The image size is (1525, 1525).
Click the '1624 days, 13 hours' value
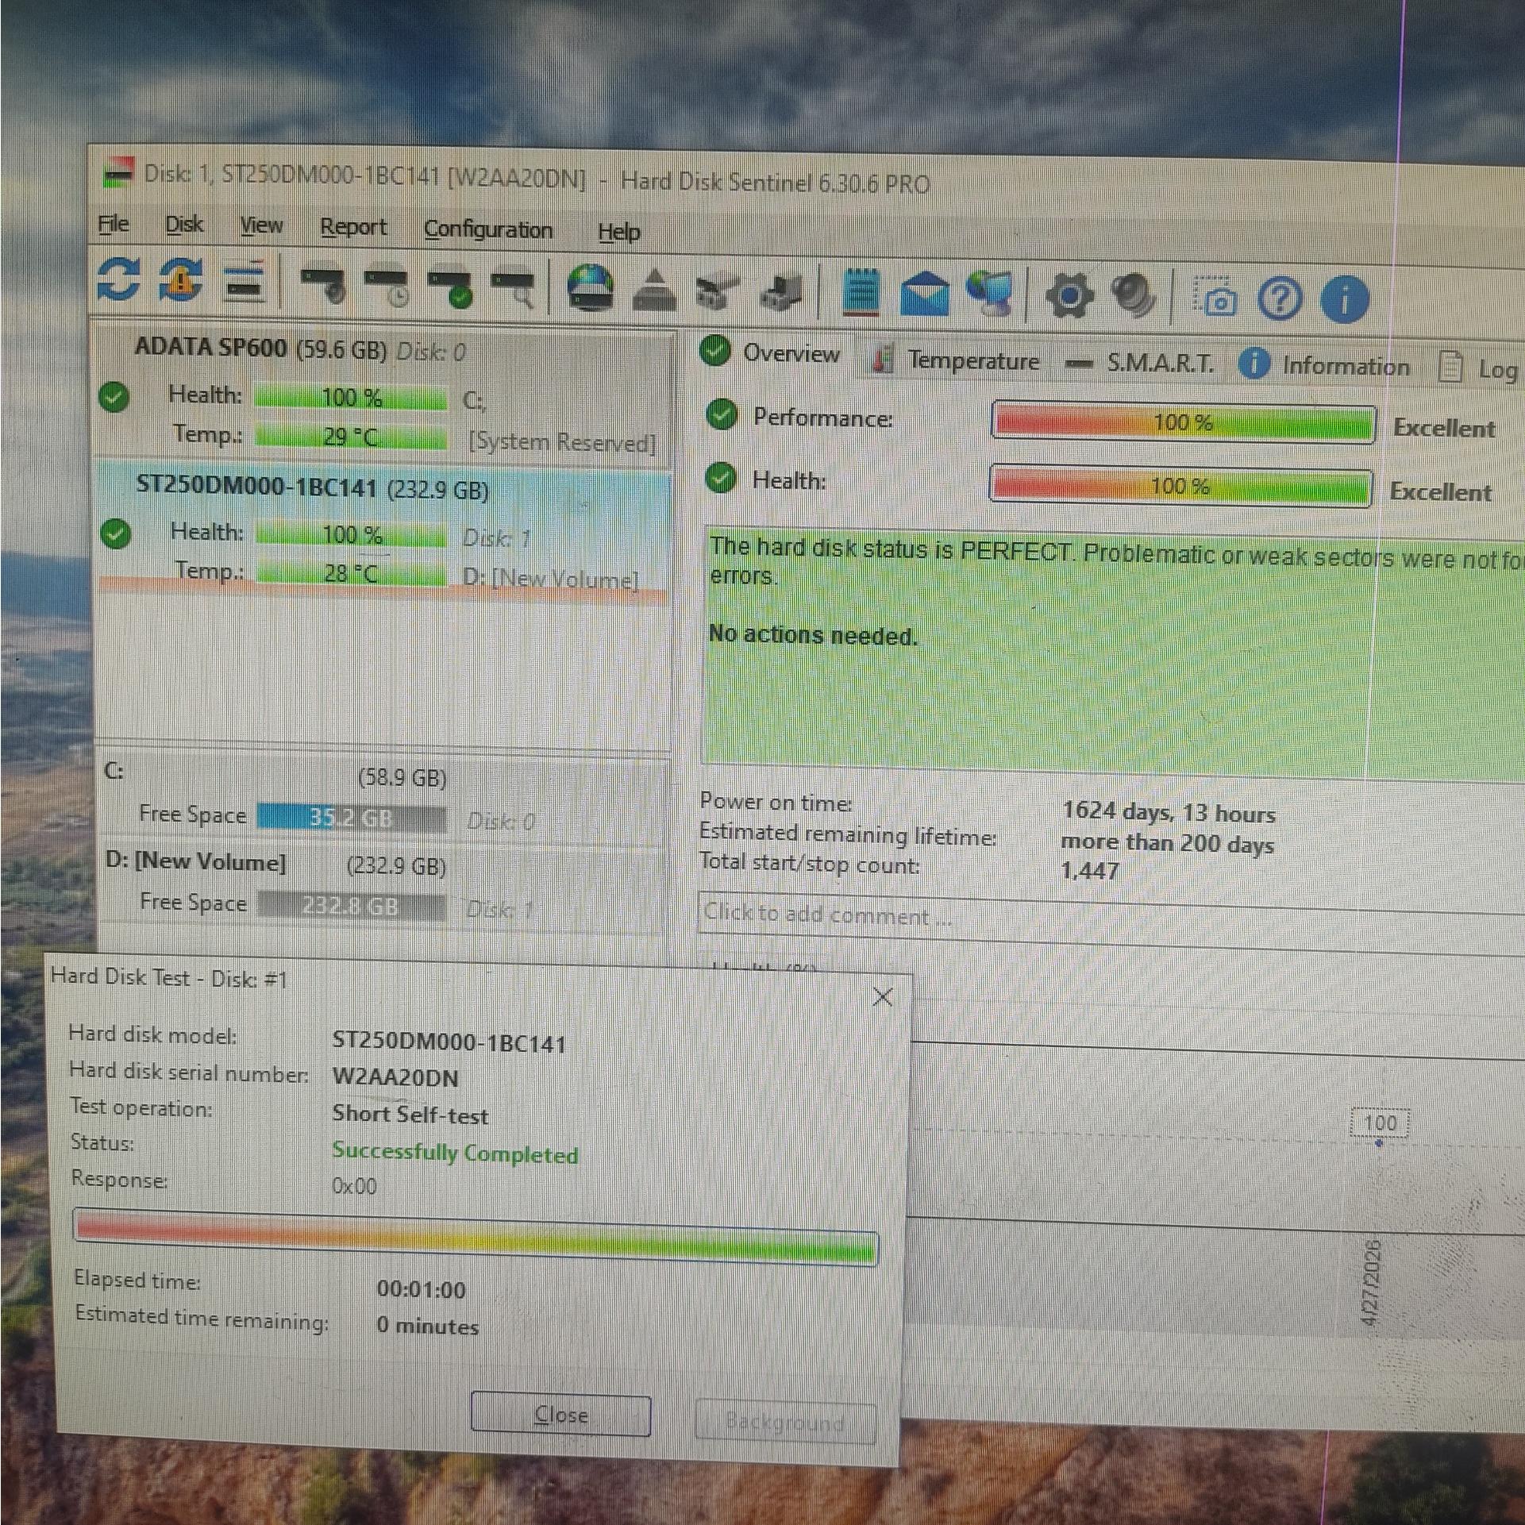pos(1169,812)
